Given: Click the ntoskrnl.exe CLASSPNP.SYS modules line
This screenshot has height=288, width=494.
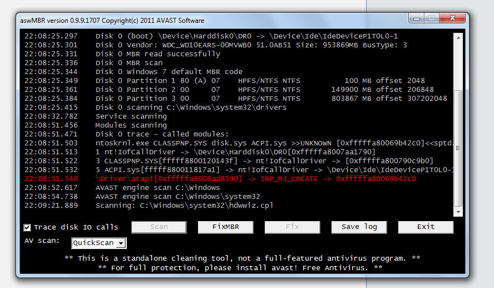Looking at the screenshot, I should pos(239,143).
